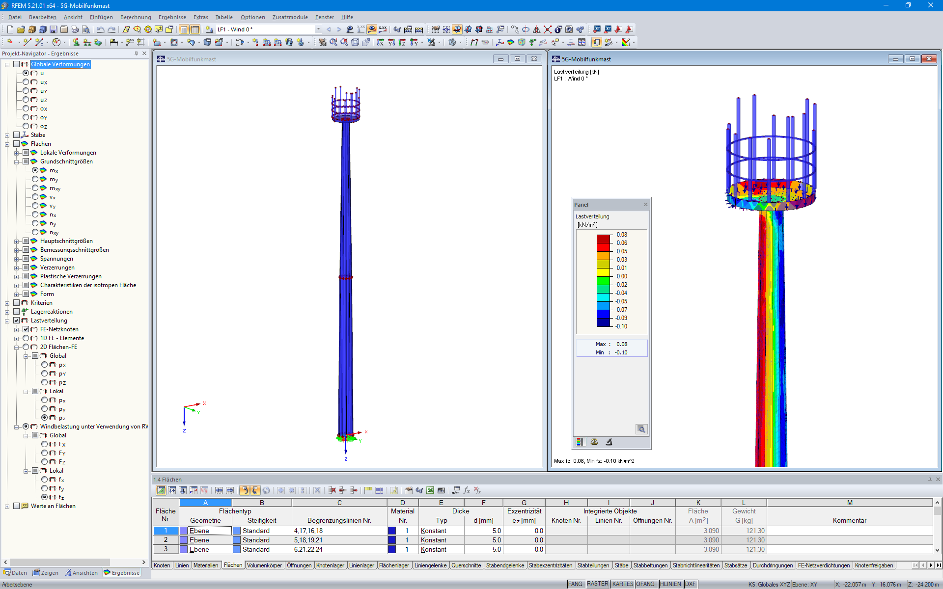Collapse the Flächen tree node
Viewport: 943px width, 589px height.
[7, 144]
